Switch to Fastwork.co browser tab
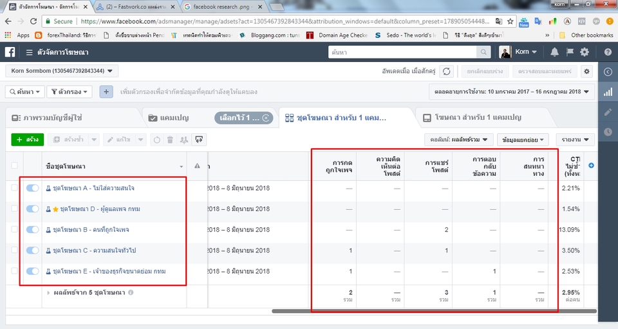Screen dimensions: 618x329 136,6
